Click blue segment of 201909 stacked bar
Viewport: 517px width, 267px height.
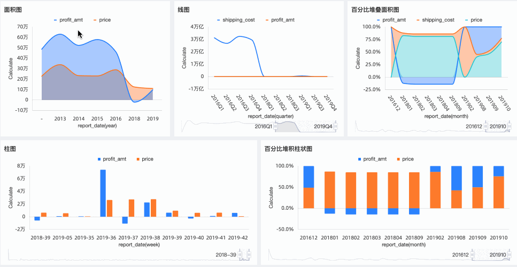click(478, 177)
